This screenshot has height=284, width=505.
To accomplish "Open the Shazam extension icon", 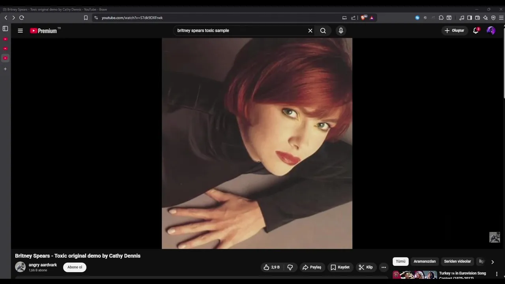I will click(417, 18).
